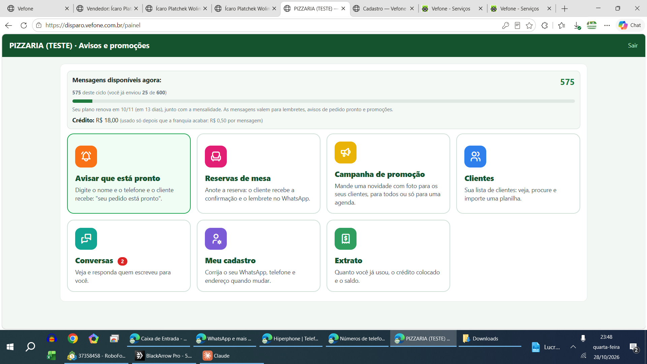Click the immersive reader icon in address bar
Screen dimensions: 647x364
coord(517,25)
